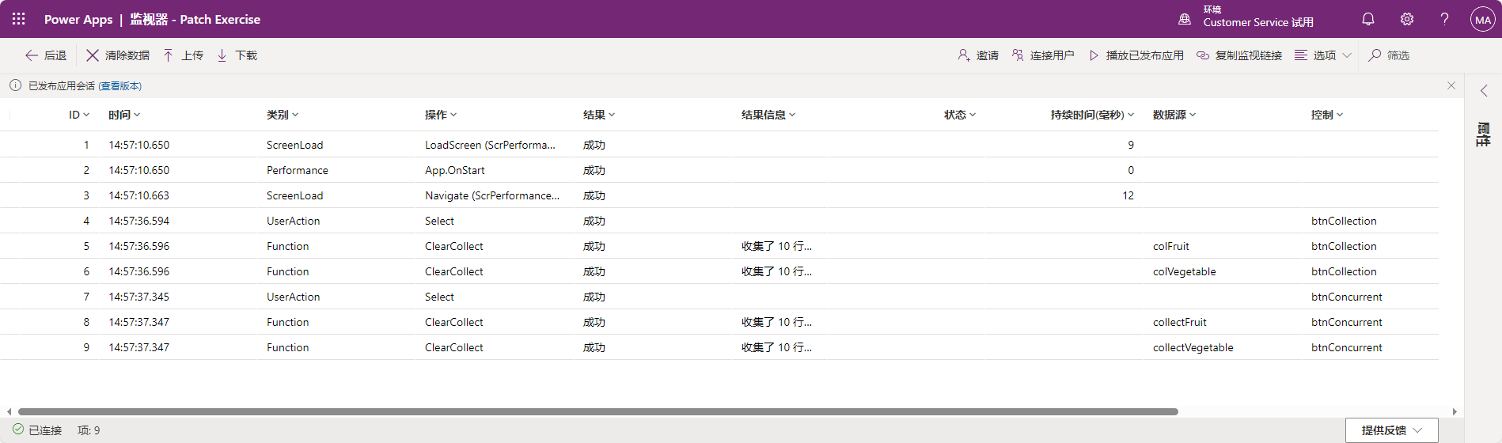Open the 选项 options dropdown

pos(1323,55)
